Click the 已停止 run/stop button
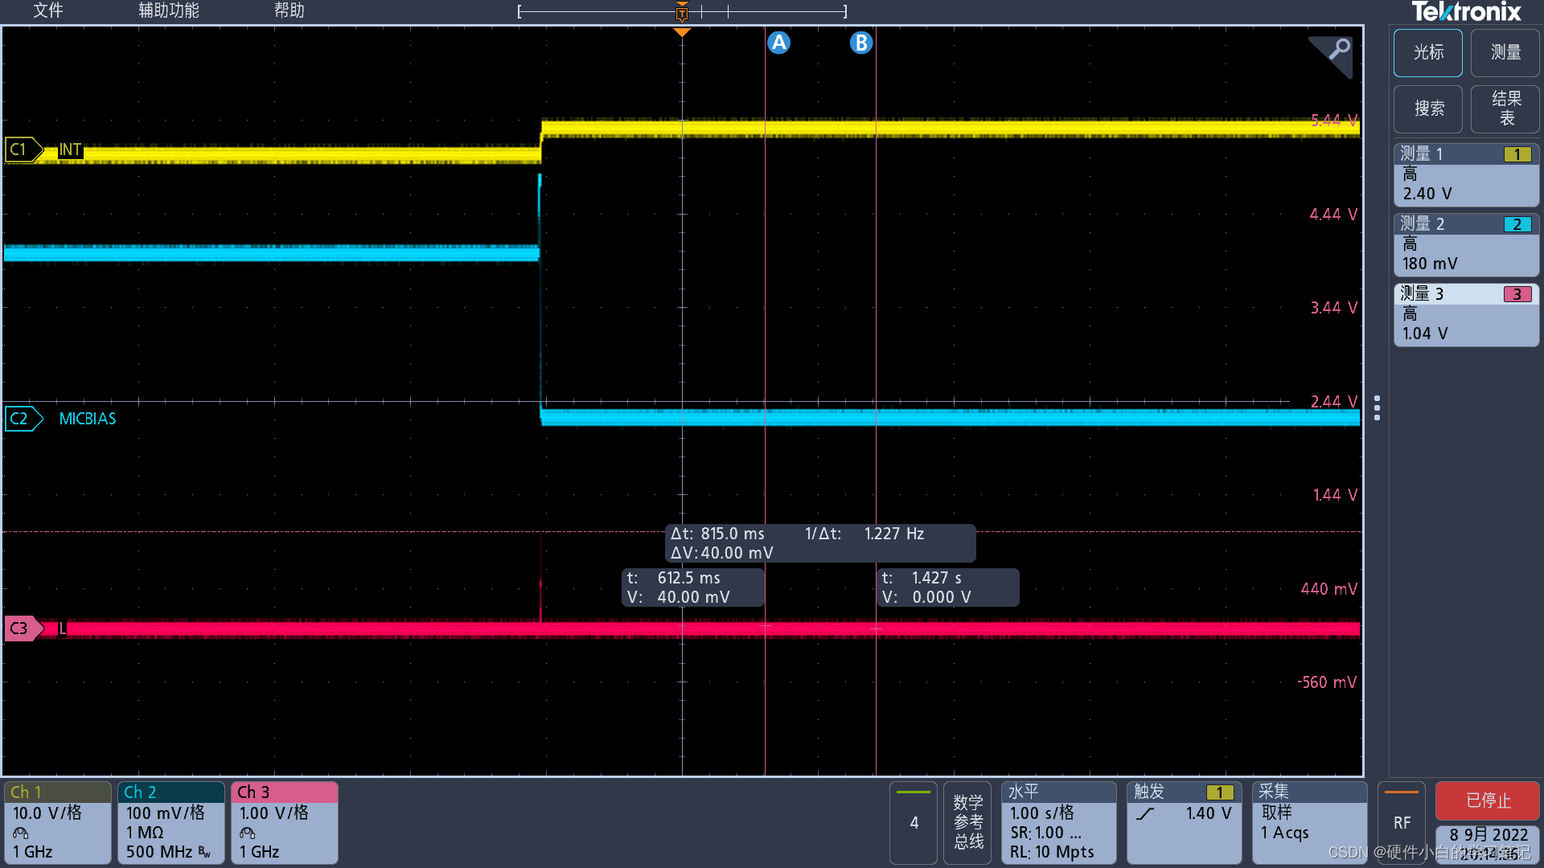The width and height of the screenshot is (1544, 868). pos(1488,800)
